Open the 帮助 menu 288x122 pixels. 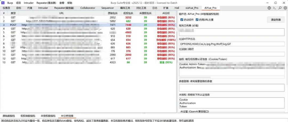(70, 3)
